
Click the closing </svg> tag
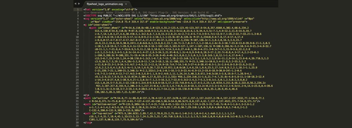click(x=88, y=123)
